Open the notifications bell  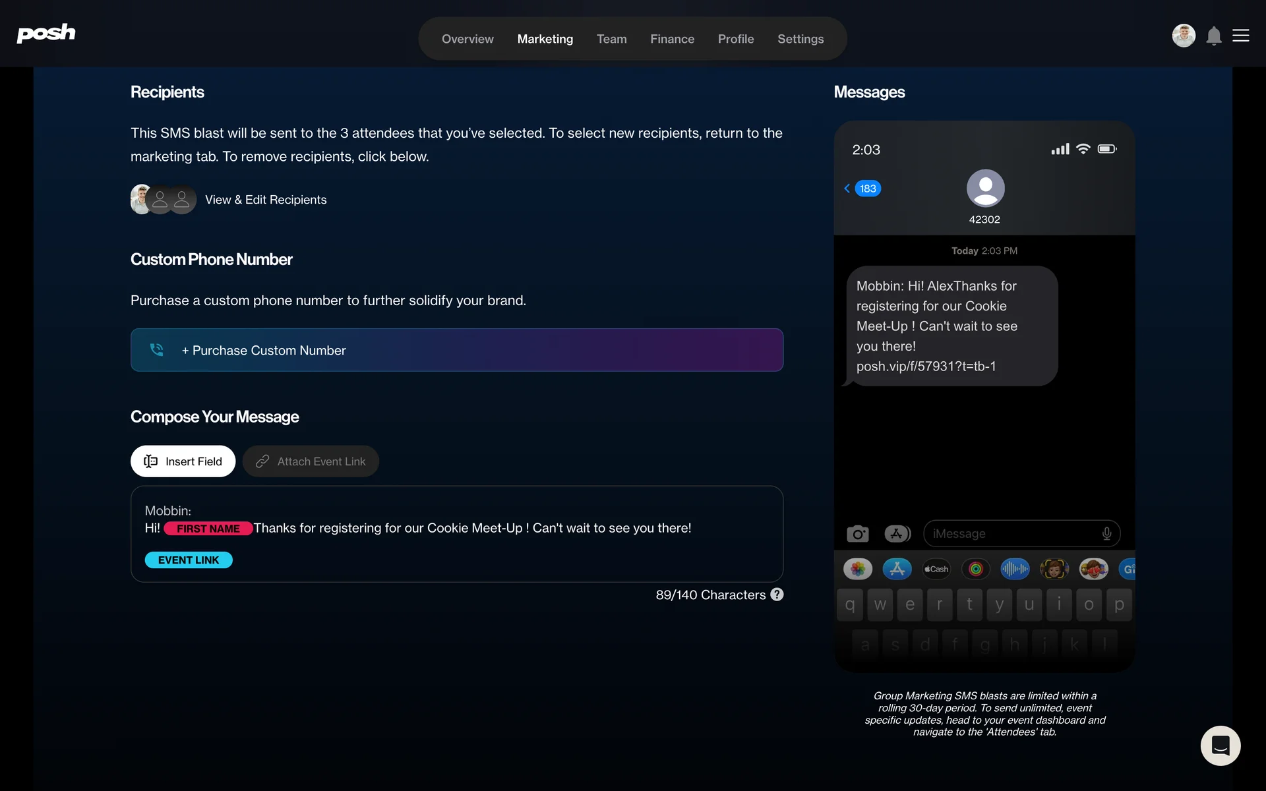(1213, 36)
